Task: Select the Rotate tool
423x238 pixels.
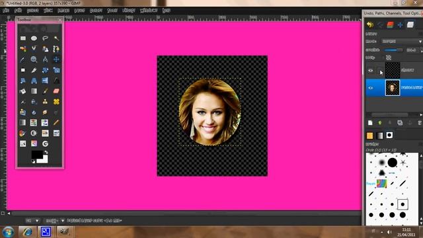Action: [x=45, y=70]
